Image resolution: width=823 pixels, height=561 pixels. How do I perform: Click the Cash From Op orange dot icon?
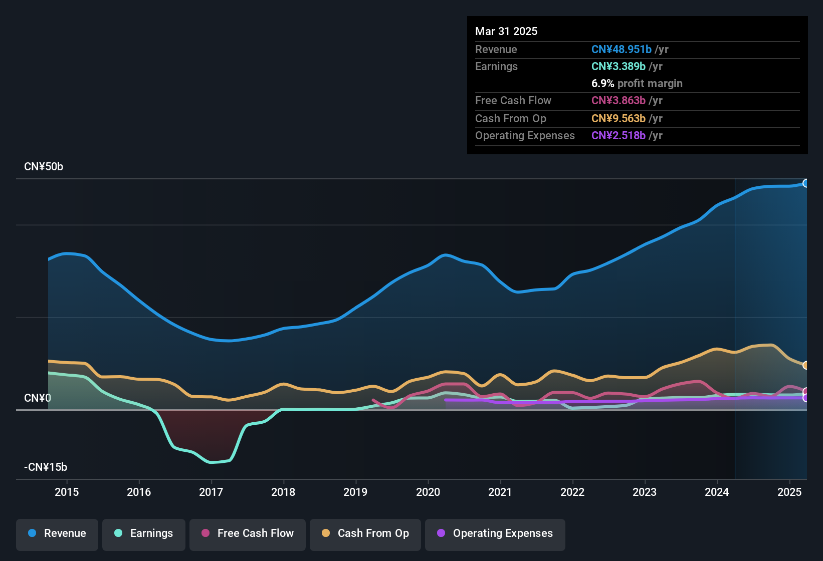click(x=325, y=533)
